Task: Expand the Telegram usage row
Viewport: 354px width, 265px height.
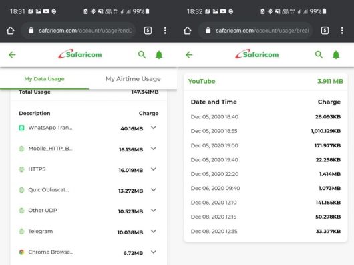Action: (x=154, y=232)
